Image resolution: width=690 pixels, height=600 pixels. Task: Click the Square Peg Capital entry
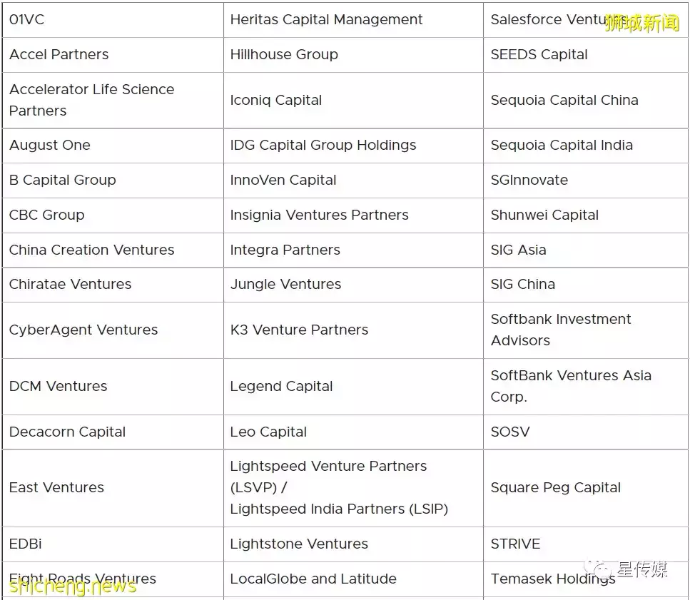(x=555, y=488)
